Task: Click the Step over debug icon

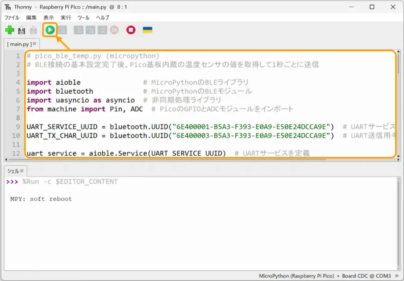Action: [x=79, y=30]
